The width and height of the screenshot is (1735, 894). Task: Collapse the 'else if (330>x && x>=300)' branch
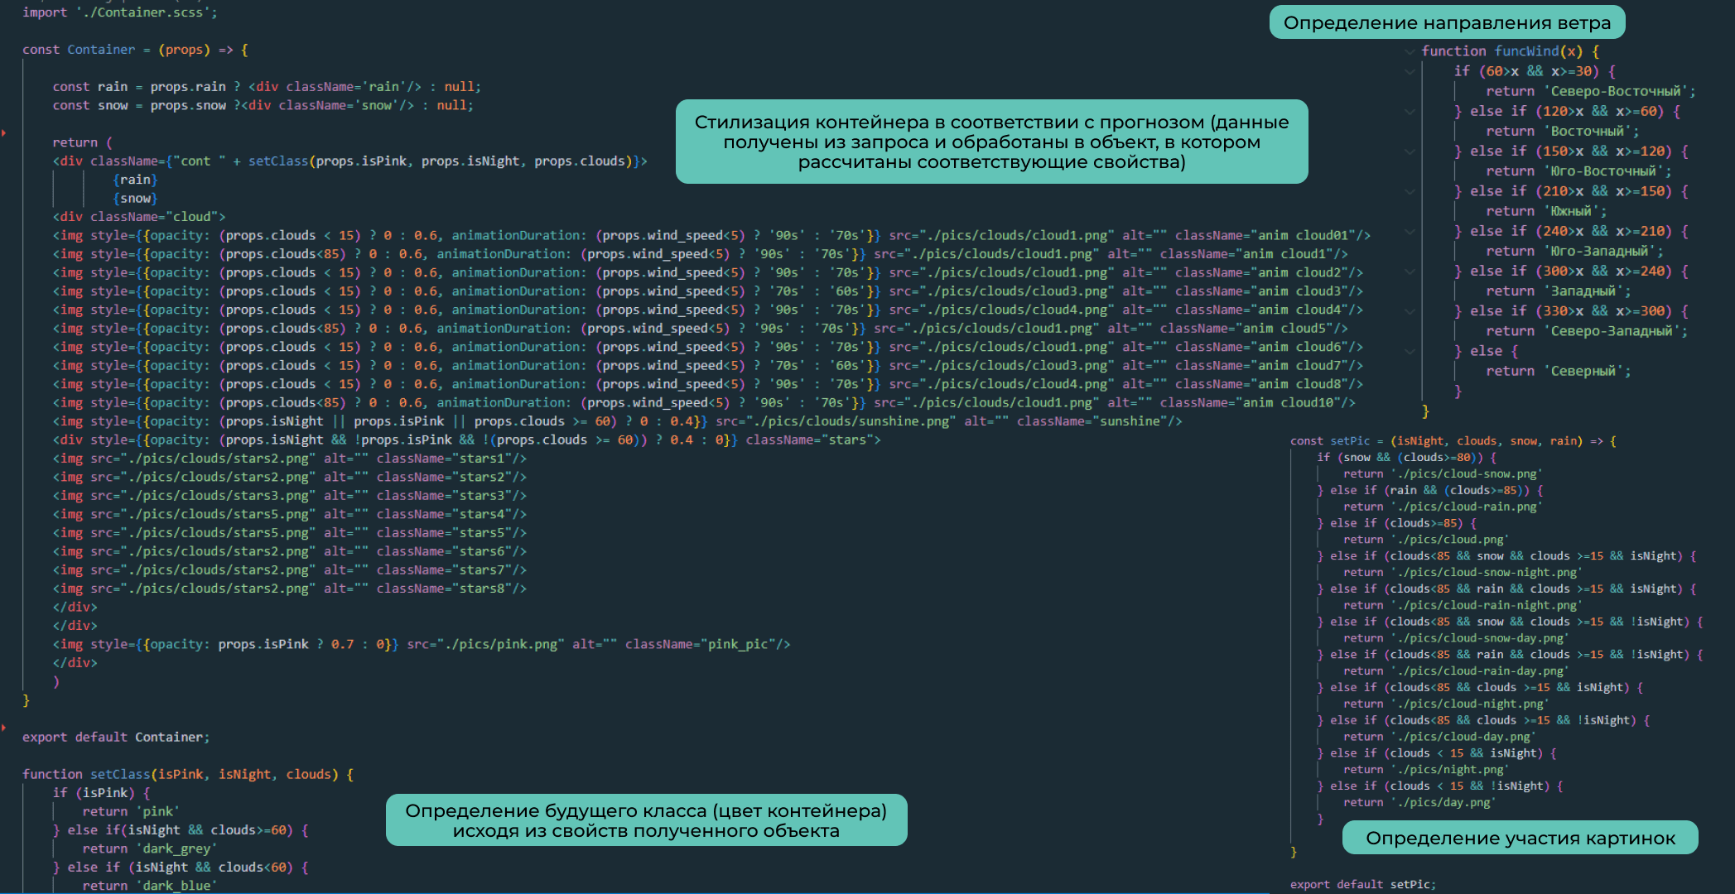1410,311
